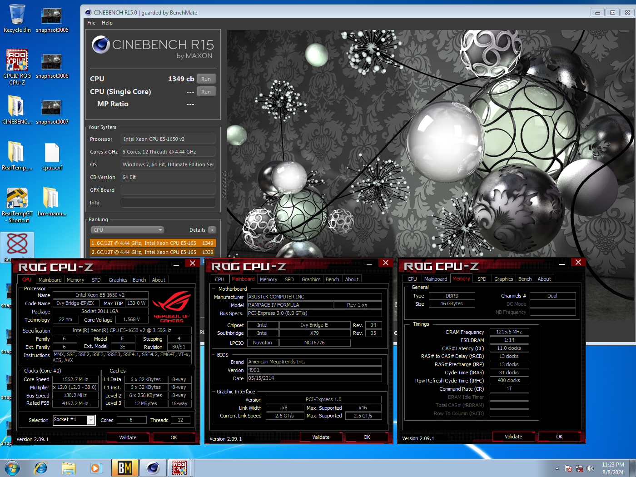Viewport: 636px width, 477px height.
Task: Click the RAMPAGE IV FORMULA model field
Action: pyautogui.click(x=290, y=305)
